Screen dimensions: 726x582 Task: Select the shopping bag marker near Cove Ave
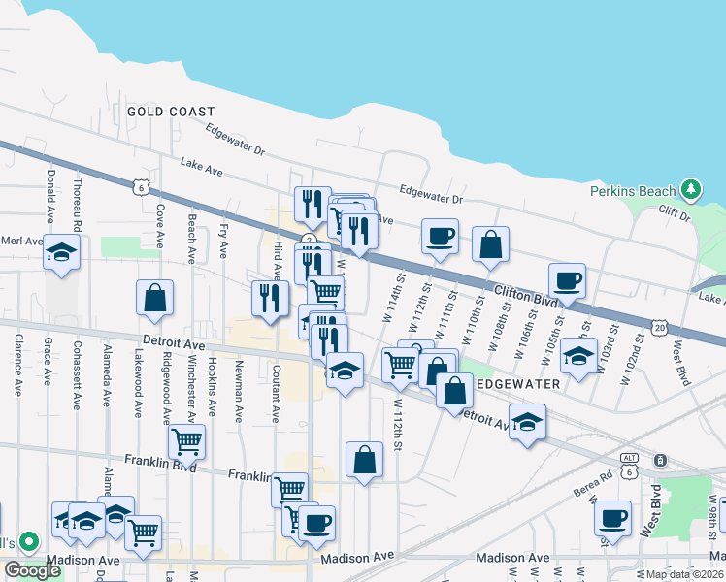click(x=154, y=301)
